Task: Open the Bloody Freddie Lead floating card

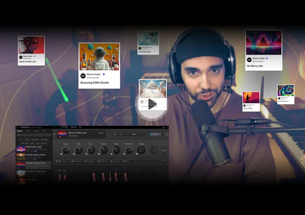Action: [x=31, y=51]
